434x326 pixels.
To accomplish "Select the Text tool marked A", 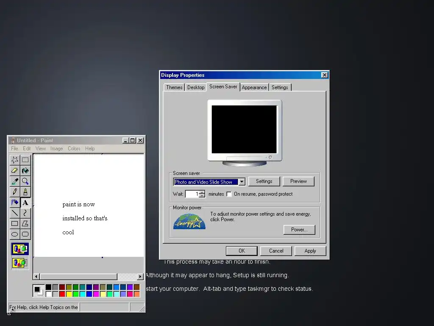I will [25, 202].
